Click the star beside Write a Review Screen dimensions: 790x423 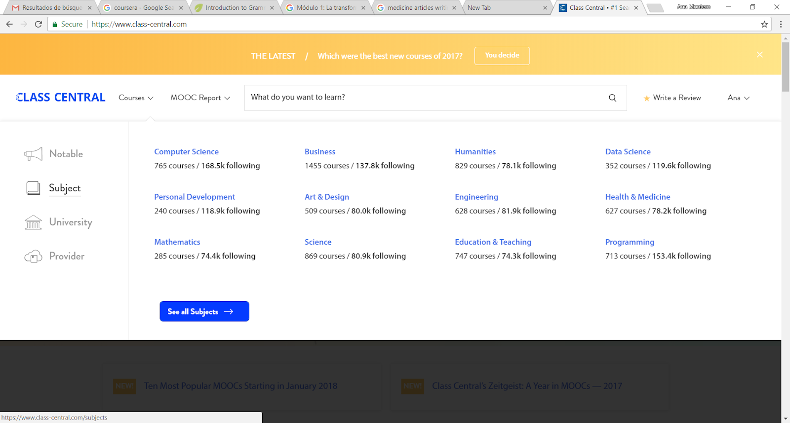[x=646, y=98]
